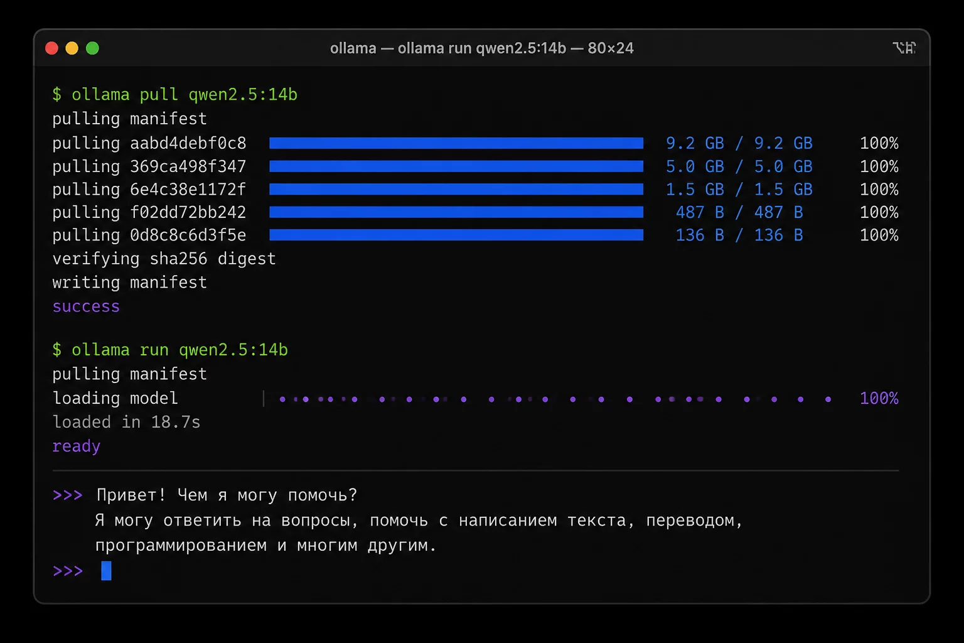Click the 100% value on the f02dd72bb242 row

coord(879,212)
